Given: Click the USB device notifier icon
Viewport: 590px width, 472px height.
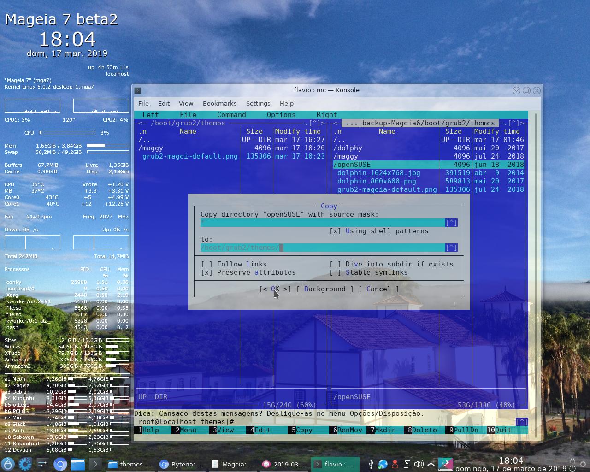Looking at the screenshot, I should click(371, 464).
